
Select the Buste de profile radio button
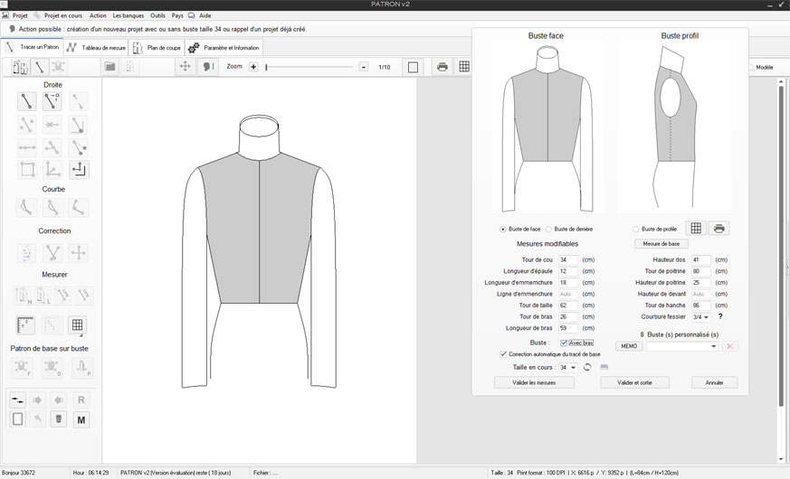[x=636, y=230]
